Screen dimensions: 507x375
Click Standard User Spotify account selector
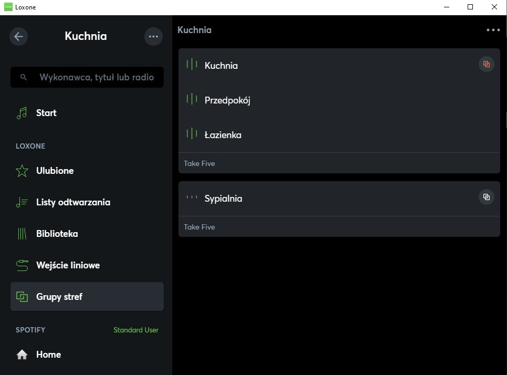coord(136,330)
